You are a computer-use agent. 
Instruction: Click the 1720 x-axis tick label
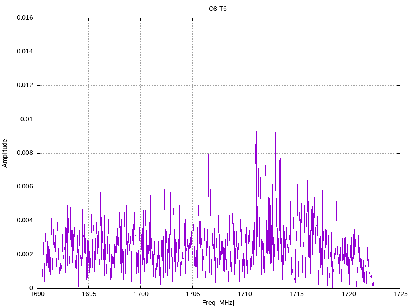coord(348,294)
